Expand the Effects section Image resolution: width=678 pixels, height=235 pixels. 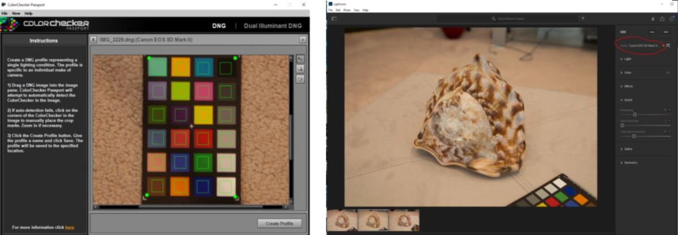click(x=628, y=86)
